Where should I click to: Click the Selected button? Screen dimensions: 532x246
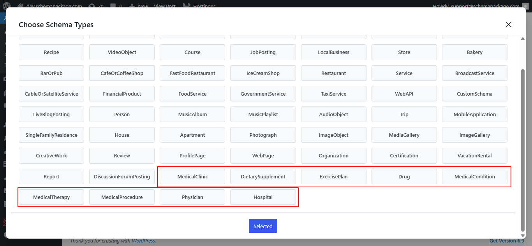pyautogui.click(x=263, y=226)
